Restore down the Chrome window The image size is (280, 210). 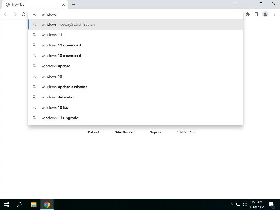pyautogui.click(x=261, y=4)
